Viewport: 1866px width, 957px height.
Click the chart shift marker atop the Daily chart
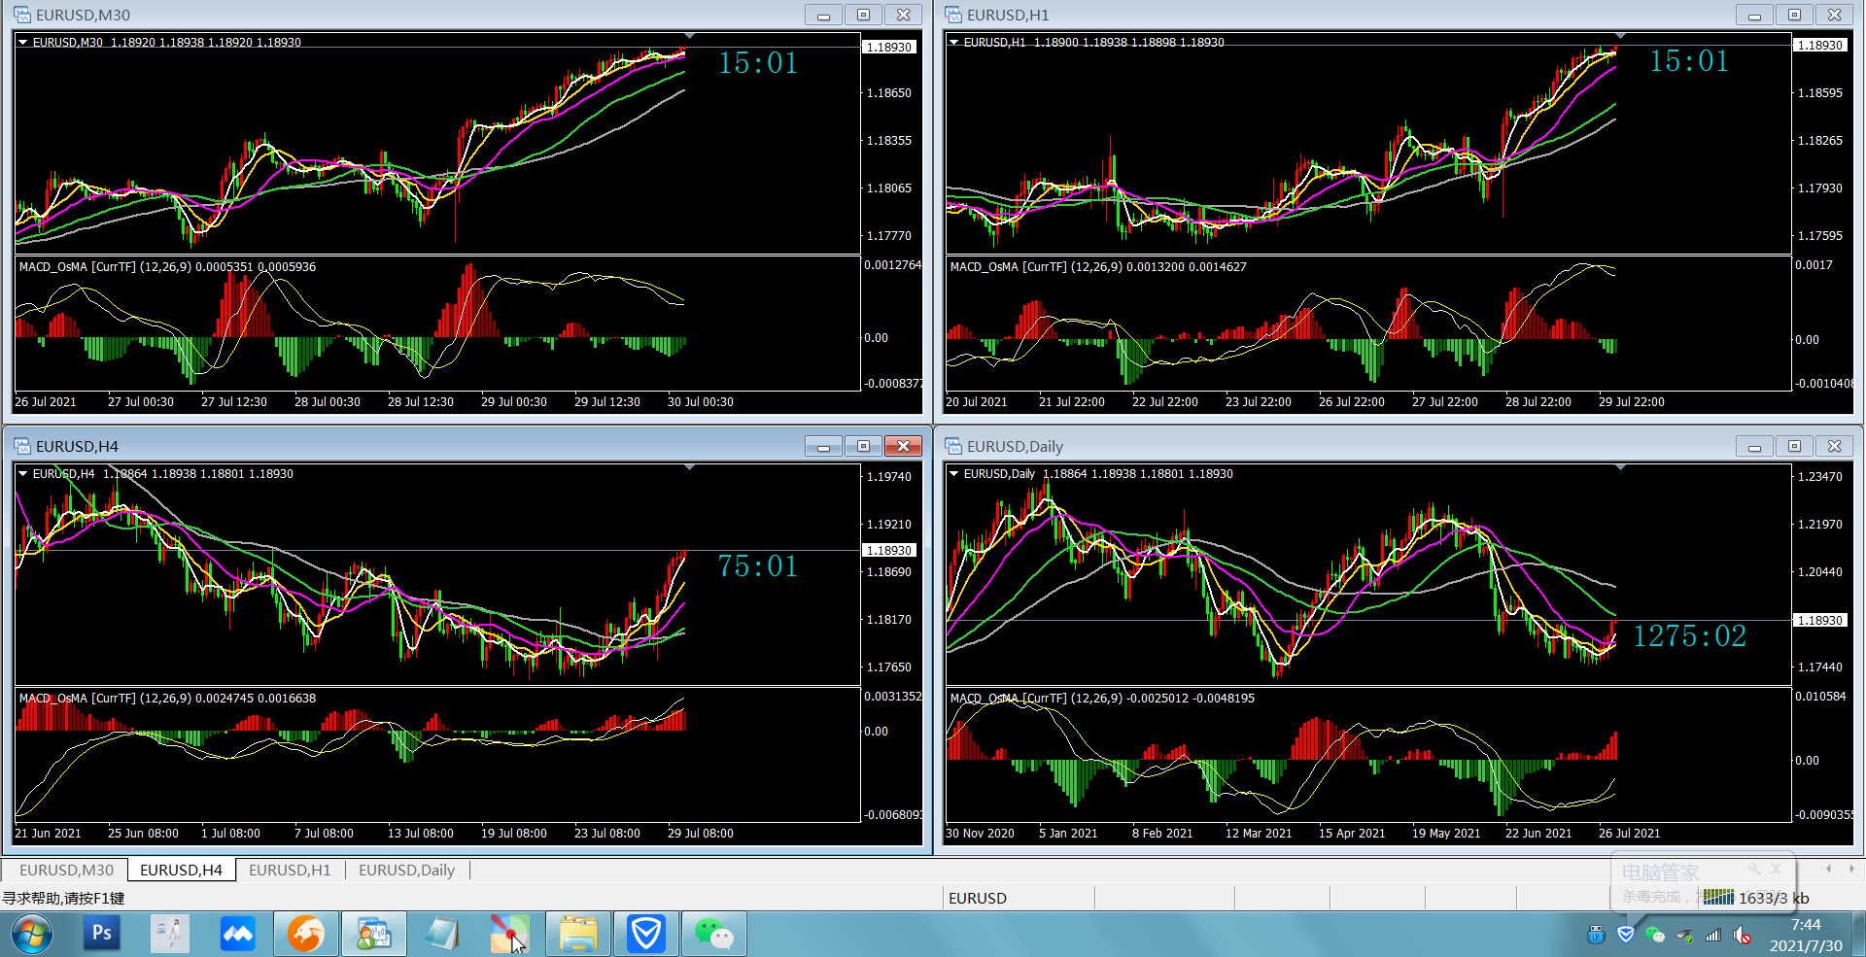pos(1620,467)
